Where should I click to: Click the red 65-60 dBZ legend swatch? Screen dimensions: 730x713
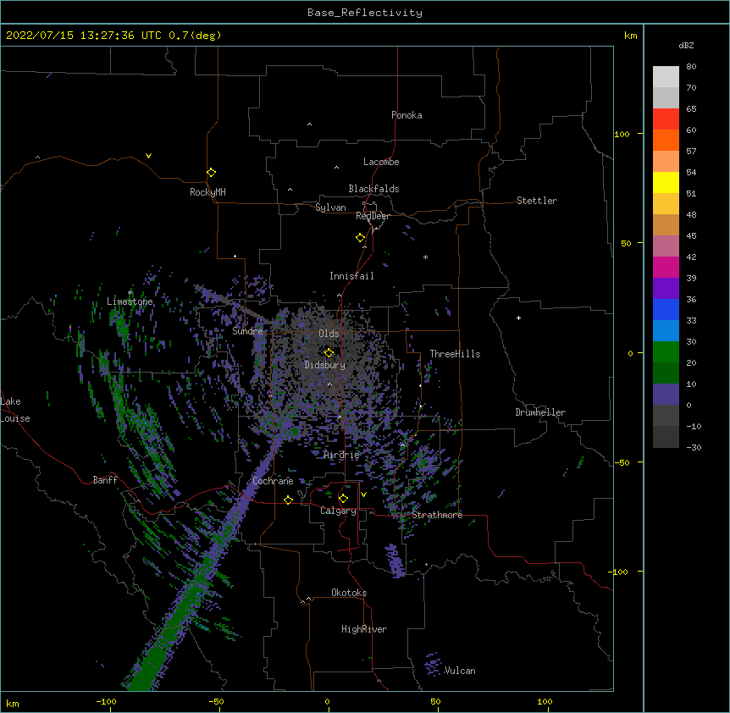pyautogui.click(x=666, y=119)
